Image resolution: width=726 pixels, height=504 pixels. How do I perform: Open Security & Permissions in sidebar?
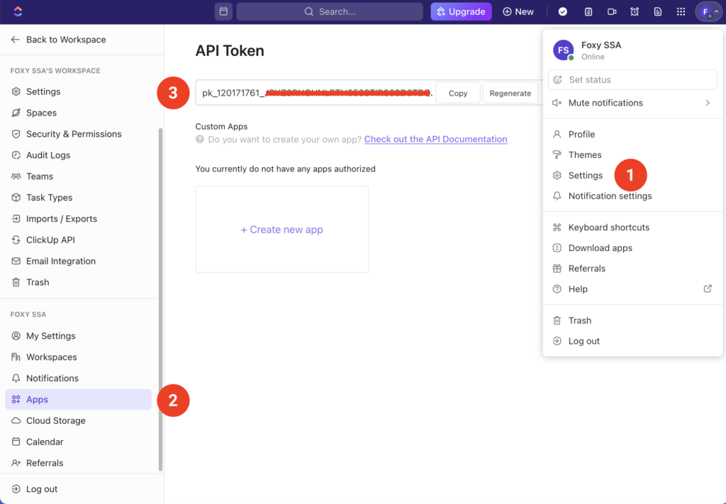tap(73, 134)
